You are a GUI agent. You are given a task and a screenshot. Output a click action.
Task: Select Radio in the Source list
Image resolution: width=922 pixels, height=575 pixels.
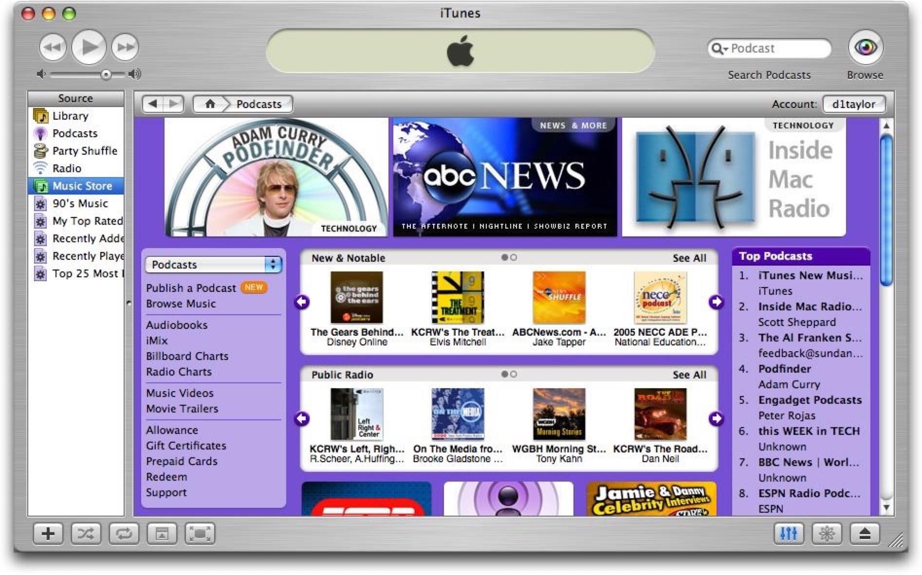click(76, 168)
